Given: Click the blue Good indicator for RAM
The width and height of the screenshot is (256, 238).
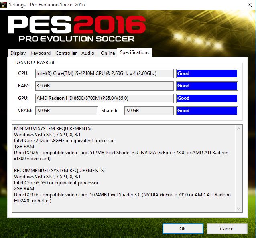Looking at the screenshot, I should (207, 86).
